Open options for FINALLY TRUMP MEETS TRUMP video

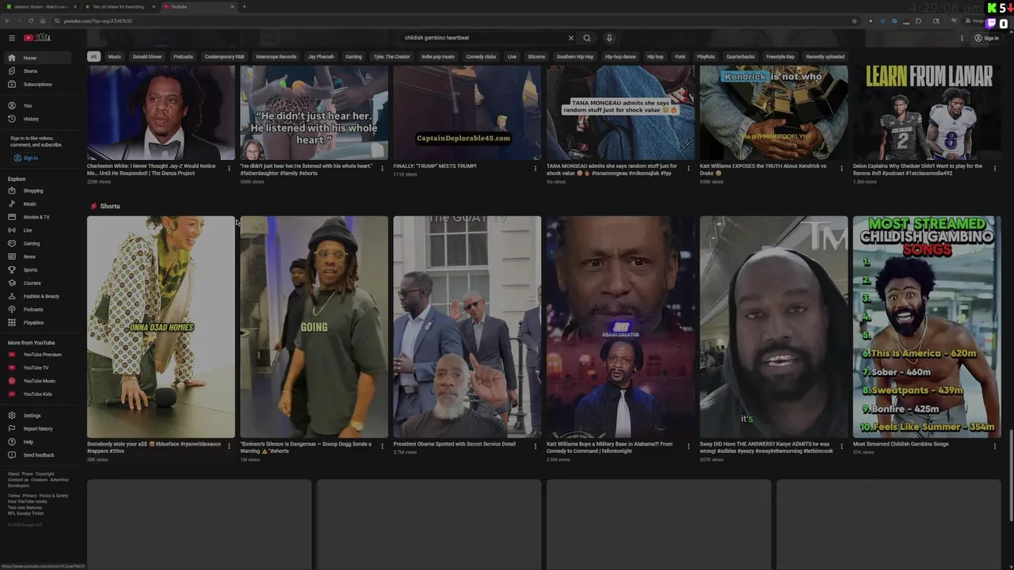536,168
